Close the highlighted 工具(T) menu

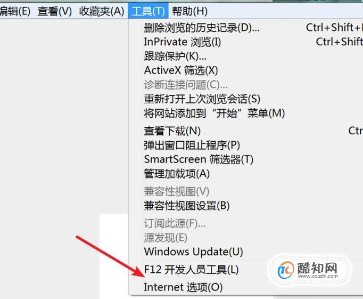[x=148, y=11]
